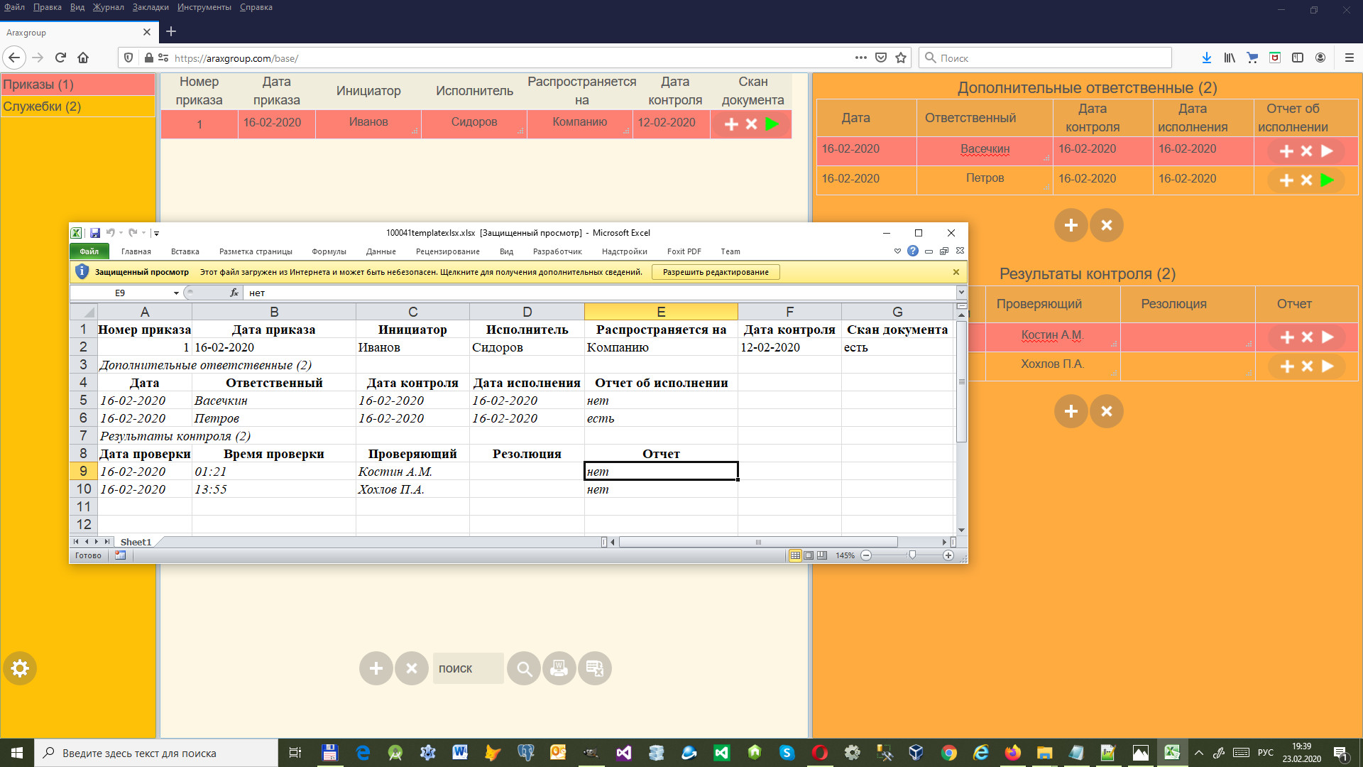Image resolution: width=1363 pixels, height=767 pixels.
Task: Click the green play arrow in the Петров row
Action: coord(1326,180)
